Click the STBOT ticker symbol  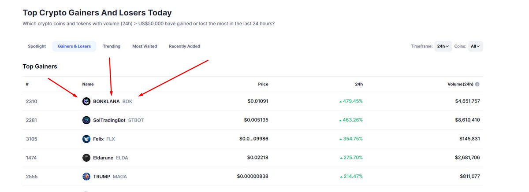[136, 120]
